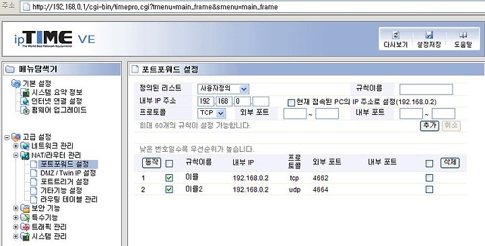485x246 pixels.
Task: Expand the 특수기능 tree node
Action: coord(15,218)
